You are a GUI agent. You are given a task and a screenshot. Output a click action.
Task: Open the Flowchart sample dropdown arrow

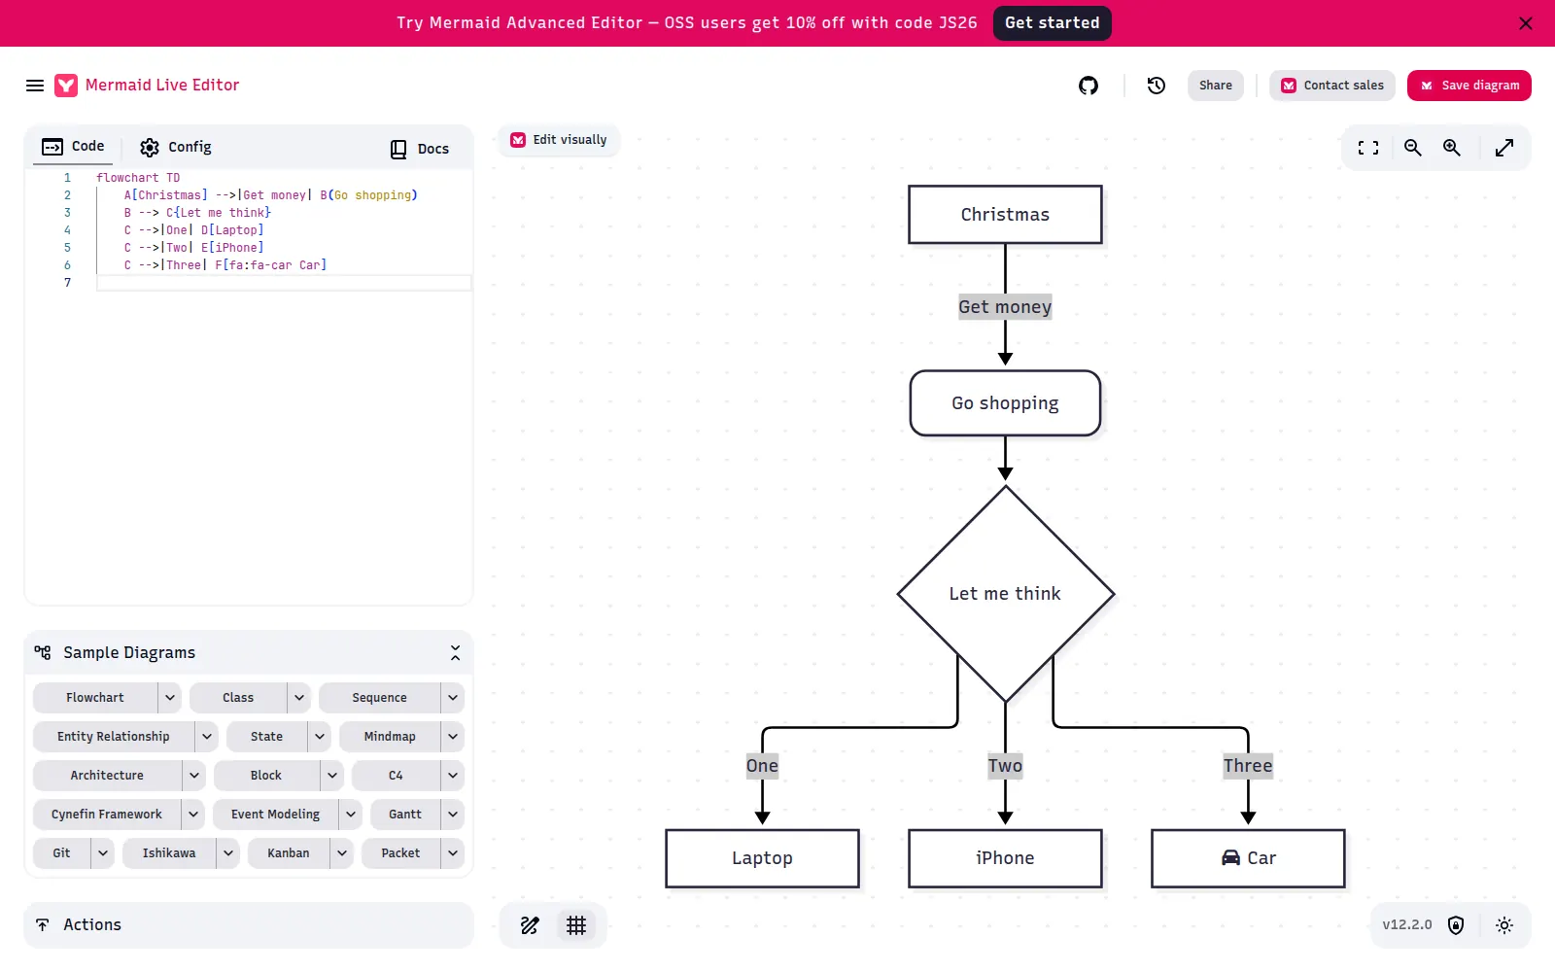(x=170, y=698)
